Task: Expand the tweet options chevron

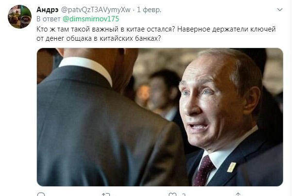Action: pyautogui.click(x=280, y=10)
